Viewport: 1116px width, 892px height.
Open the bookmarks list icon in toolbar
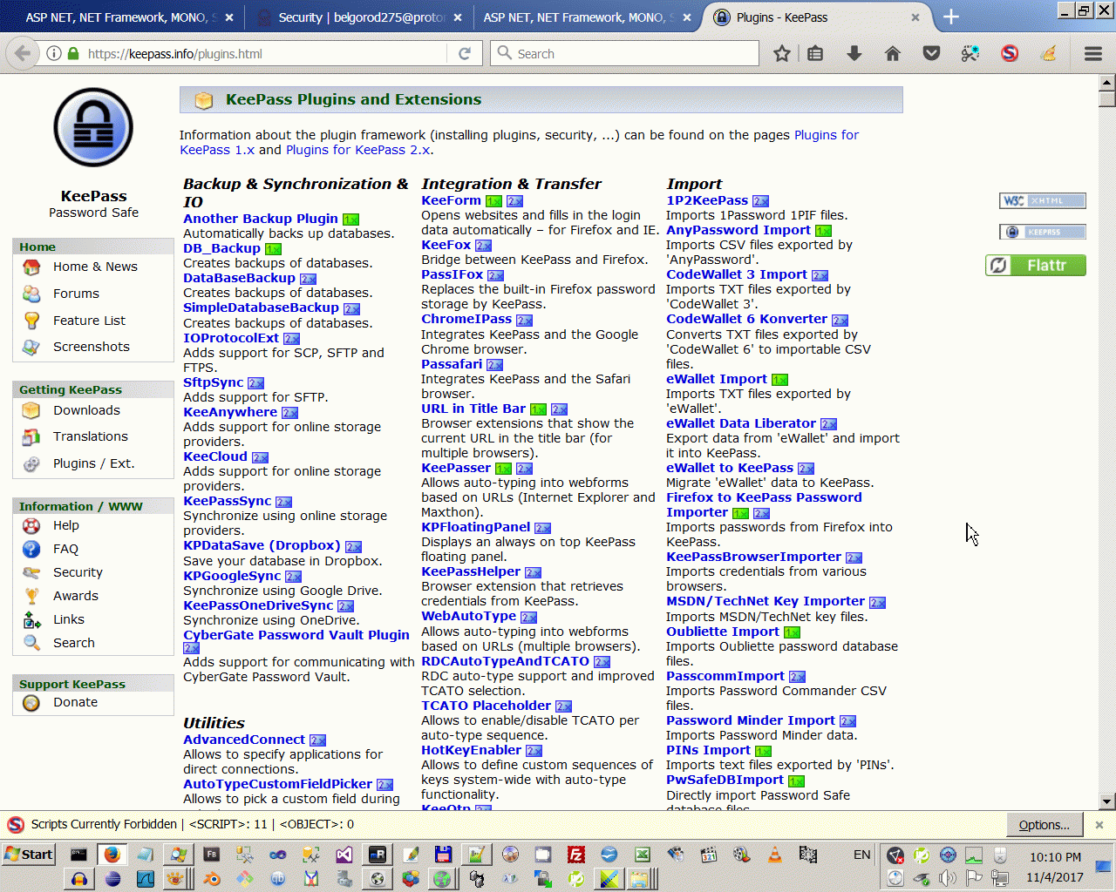[815, 54]
